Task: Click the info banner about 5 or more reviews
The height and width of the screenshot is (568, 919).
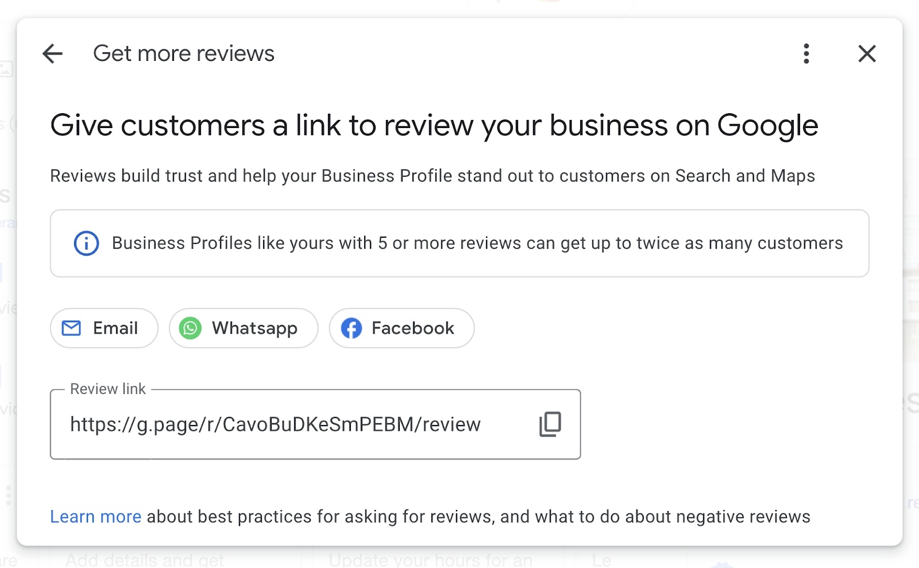Action: tap(459, 243)
